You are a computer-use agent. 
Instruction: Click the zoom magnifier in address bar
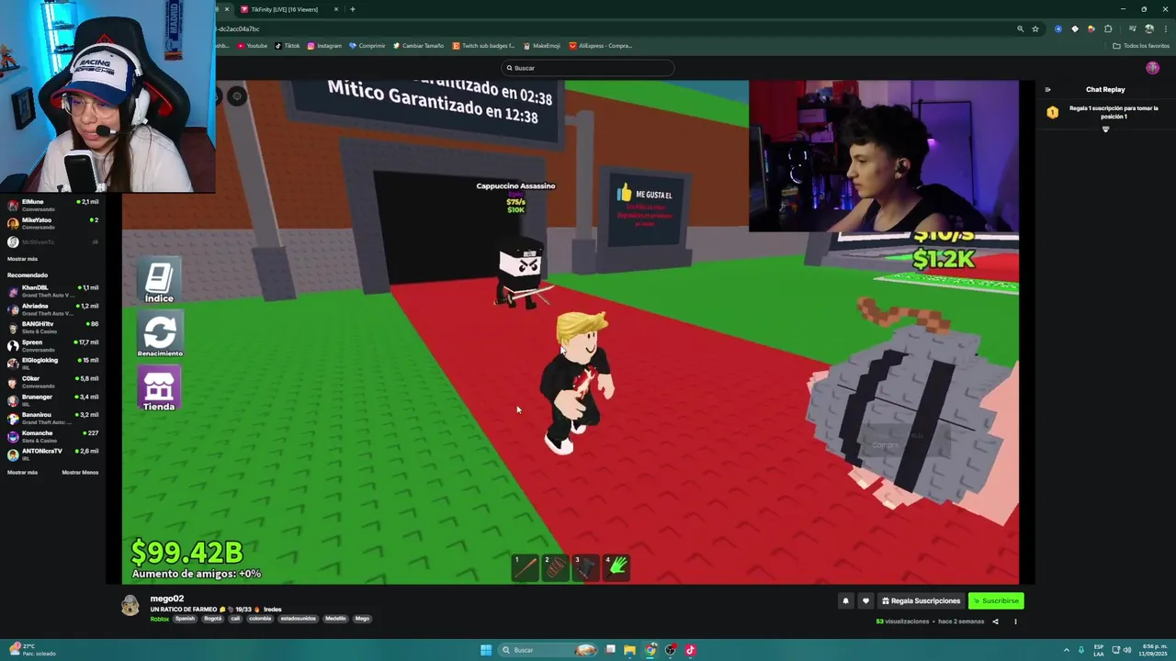click(1020, 28)
